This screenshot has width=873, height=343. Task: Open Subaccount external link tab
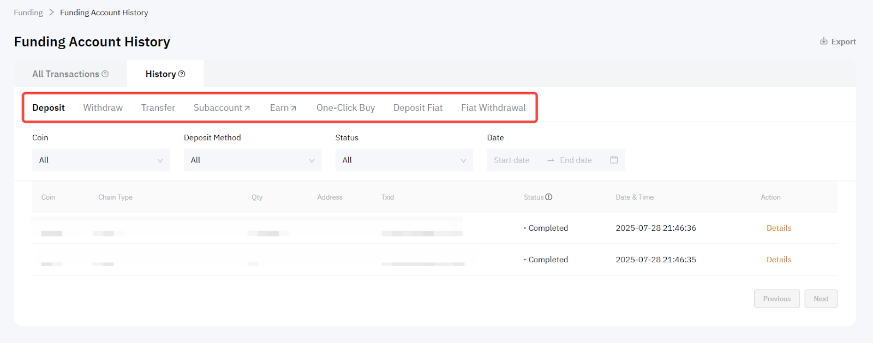(x=222, y=108)
